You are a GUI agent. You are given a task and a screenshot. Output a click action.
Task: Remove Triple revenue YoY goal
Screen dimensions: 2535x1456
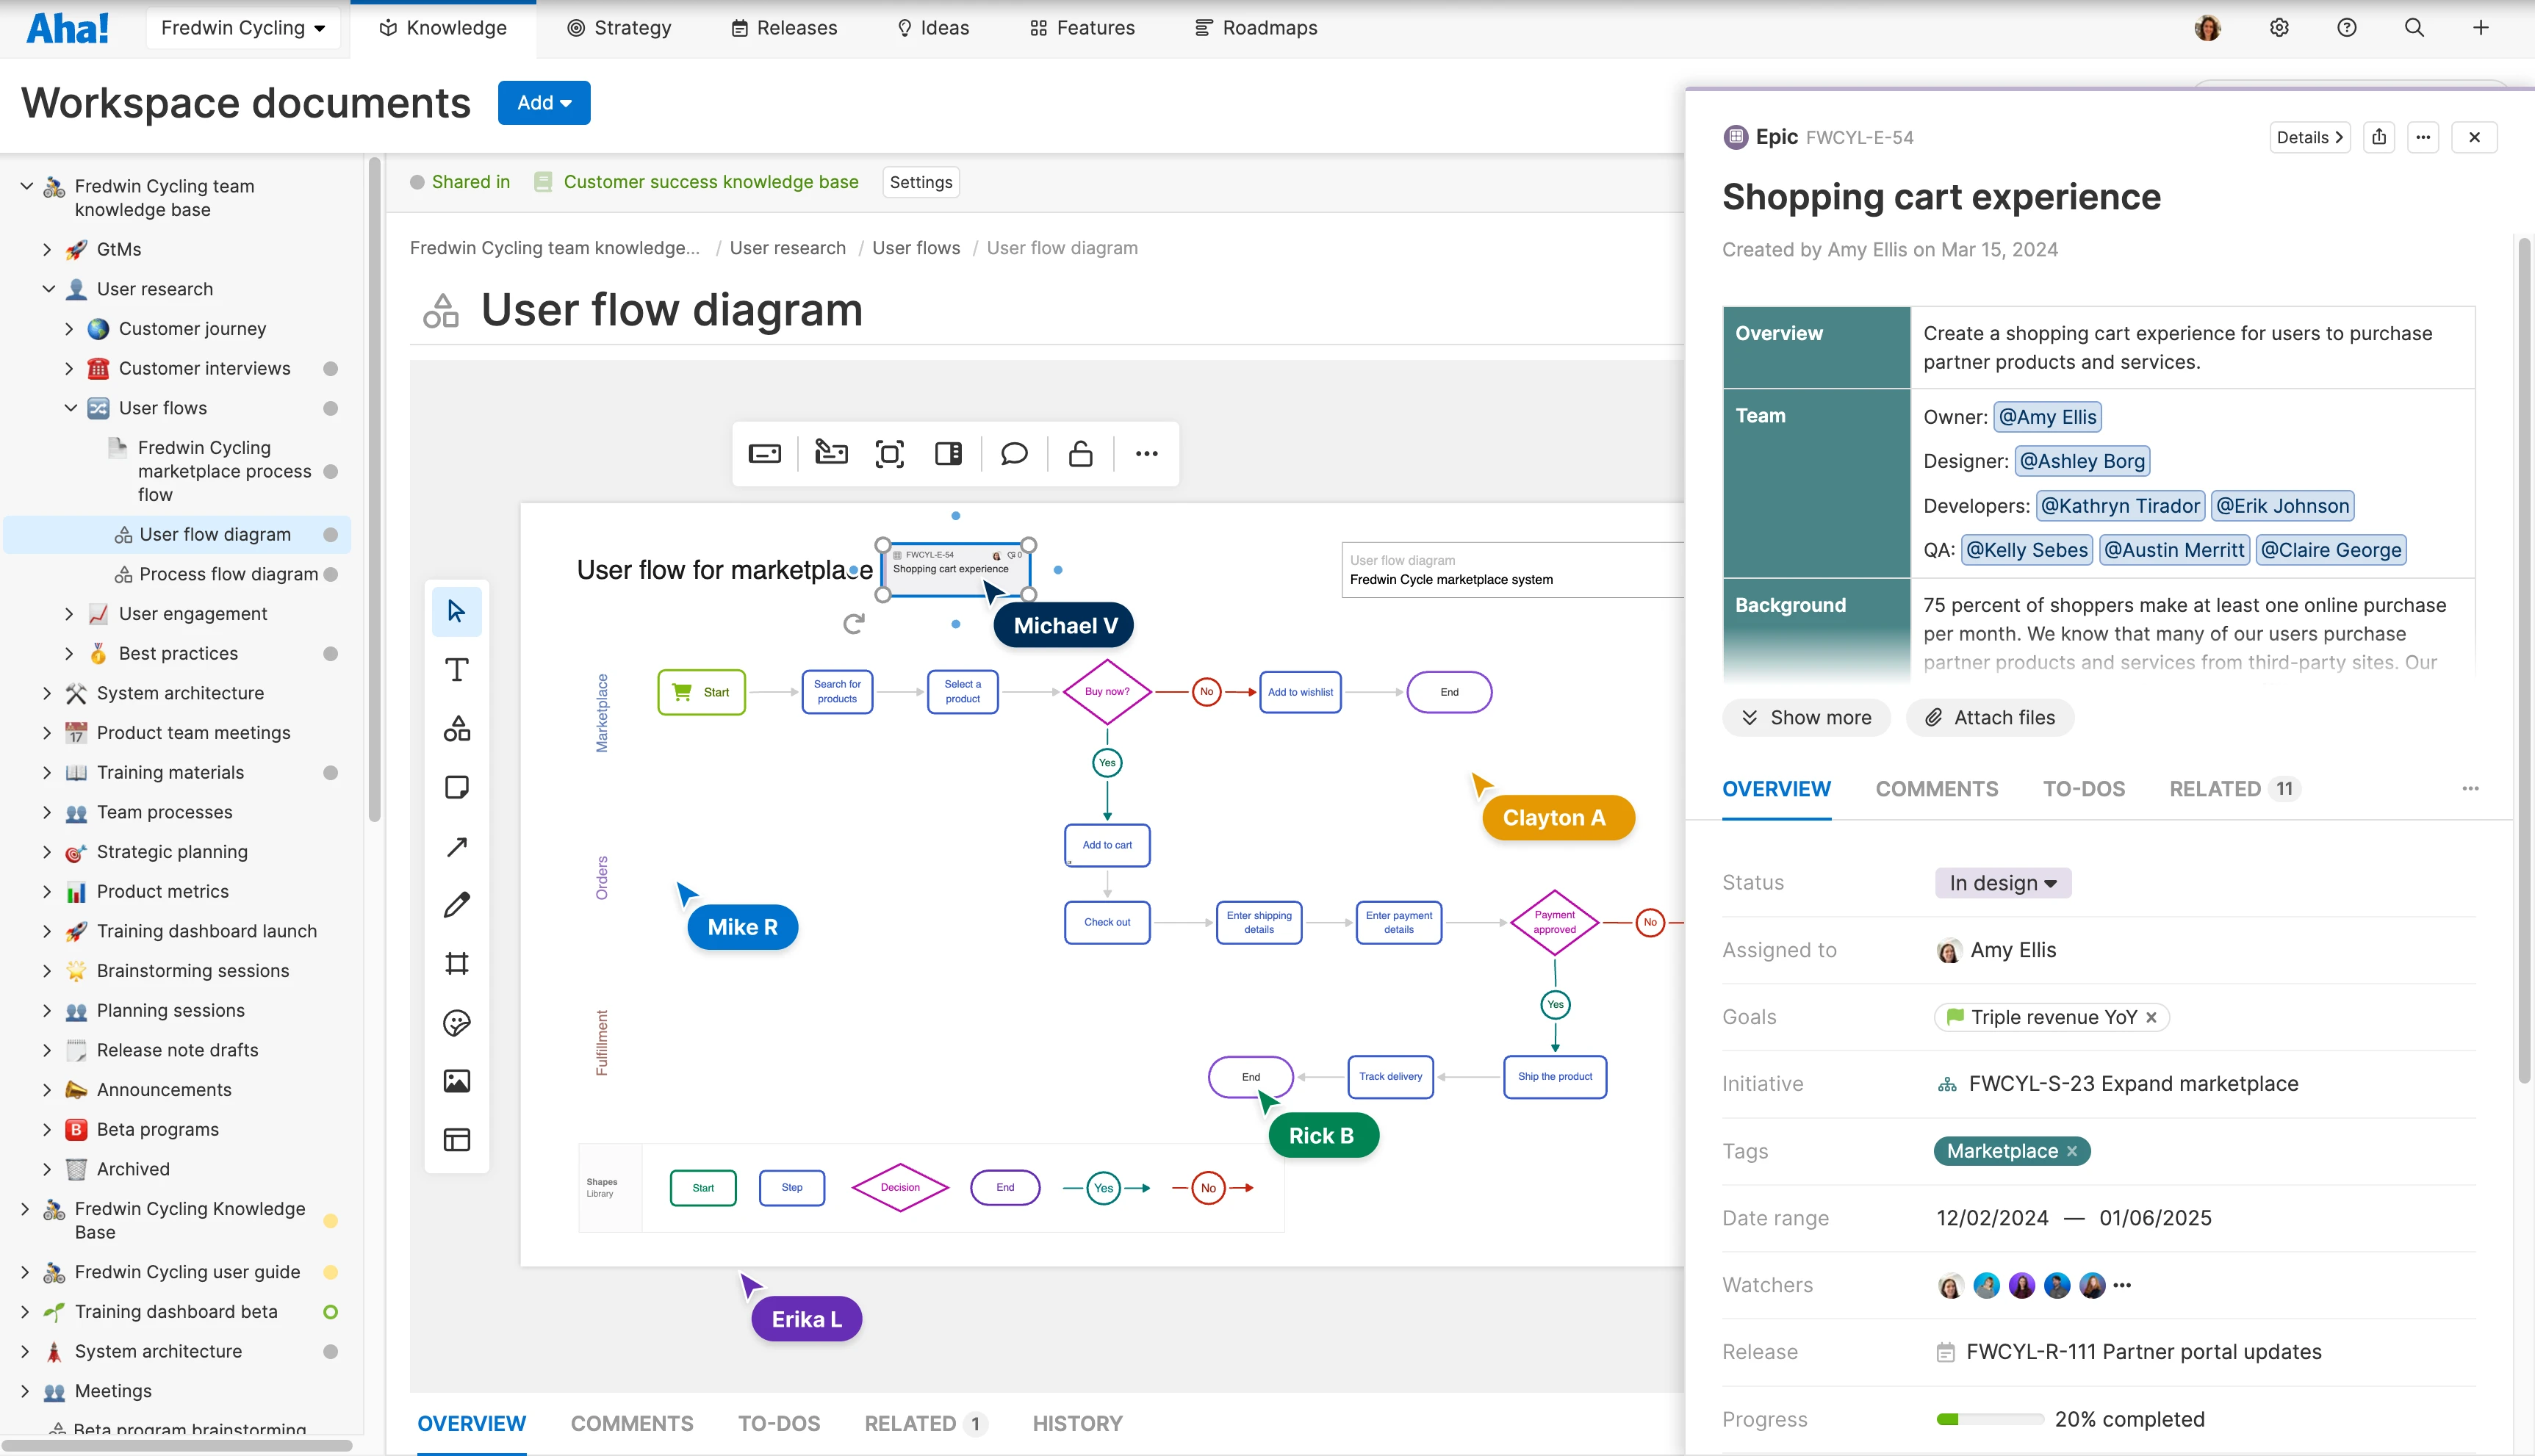pos(2151,1018)
